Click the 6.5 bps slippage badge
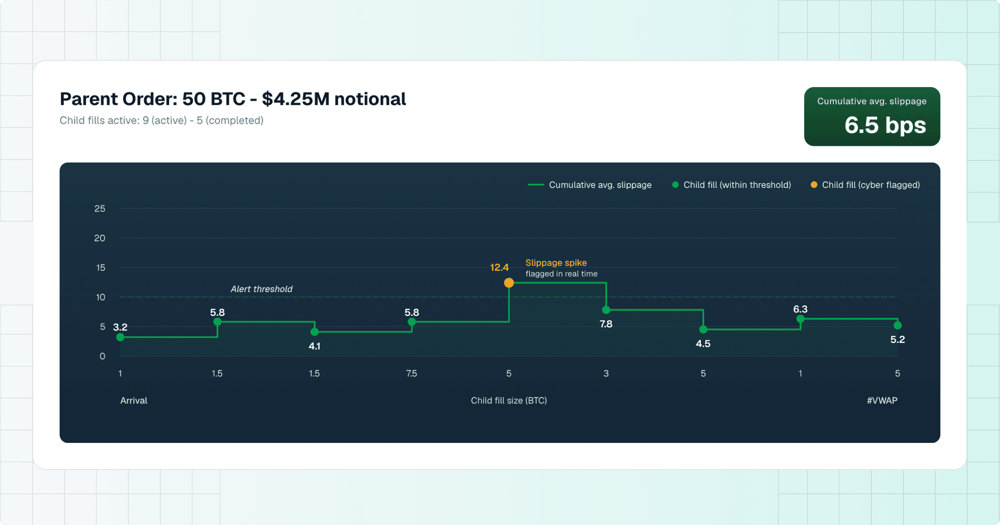 (872, 117)
